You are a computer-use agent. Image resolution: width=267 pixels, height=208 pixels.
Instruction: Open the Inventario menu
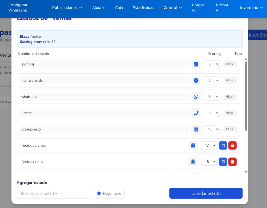(251, 8)
